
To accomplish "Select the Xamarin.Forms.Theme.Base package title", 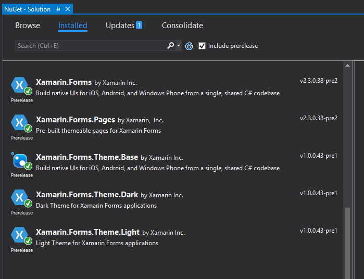I will 87,157.
